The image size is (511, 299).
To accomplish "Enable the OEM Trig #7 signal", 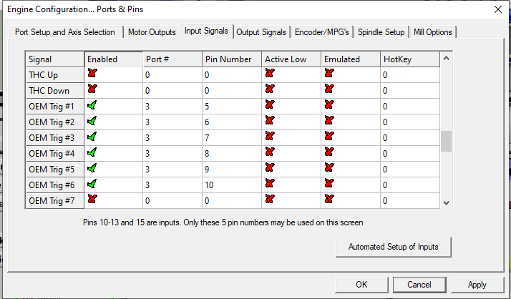I will coord(92,199).
